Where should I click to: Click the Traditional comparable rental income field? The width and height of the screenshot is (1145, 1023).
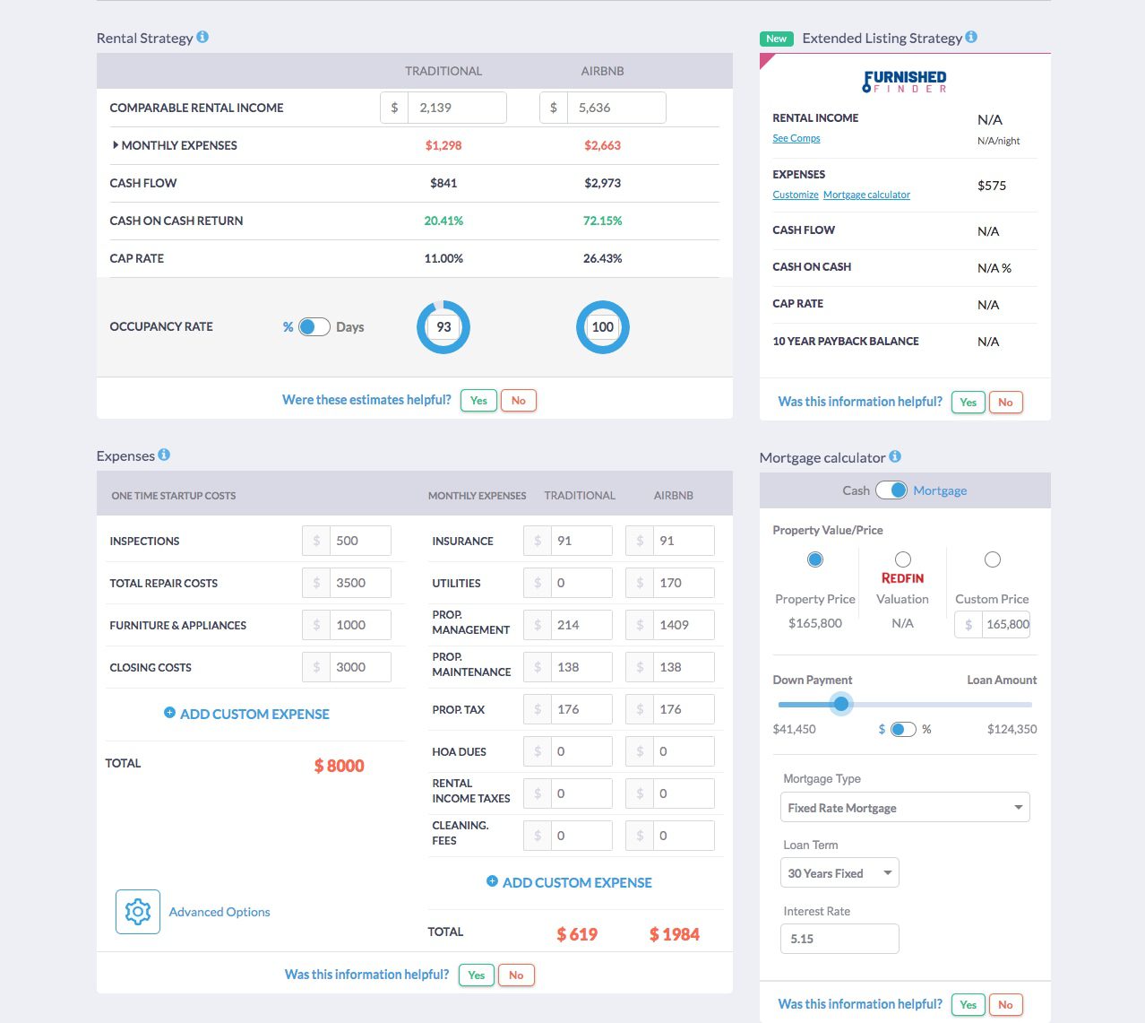[456, 107]
